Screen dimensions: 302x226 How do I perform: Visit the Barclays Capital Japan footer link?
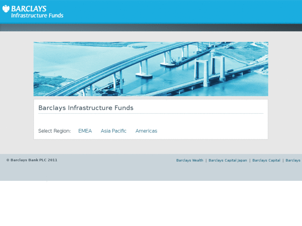(228, 160)
